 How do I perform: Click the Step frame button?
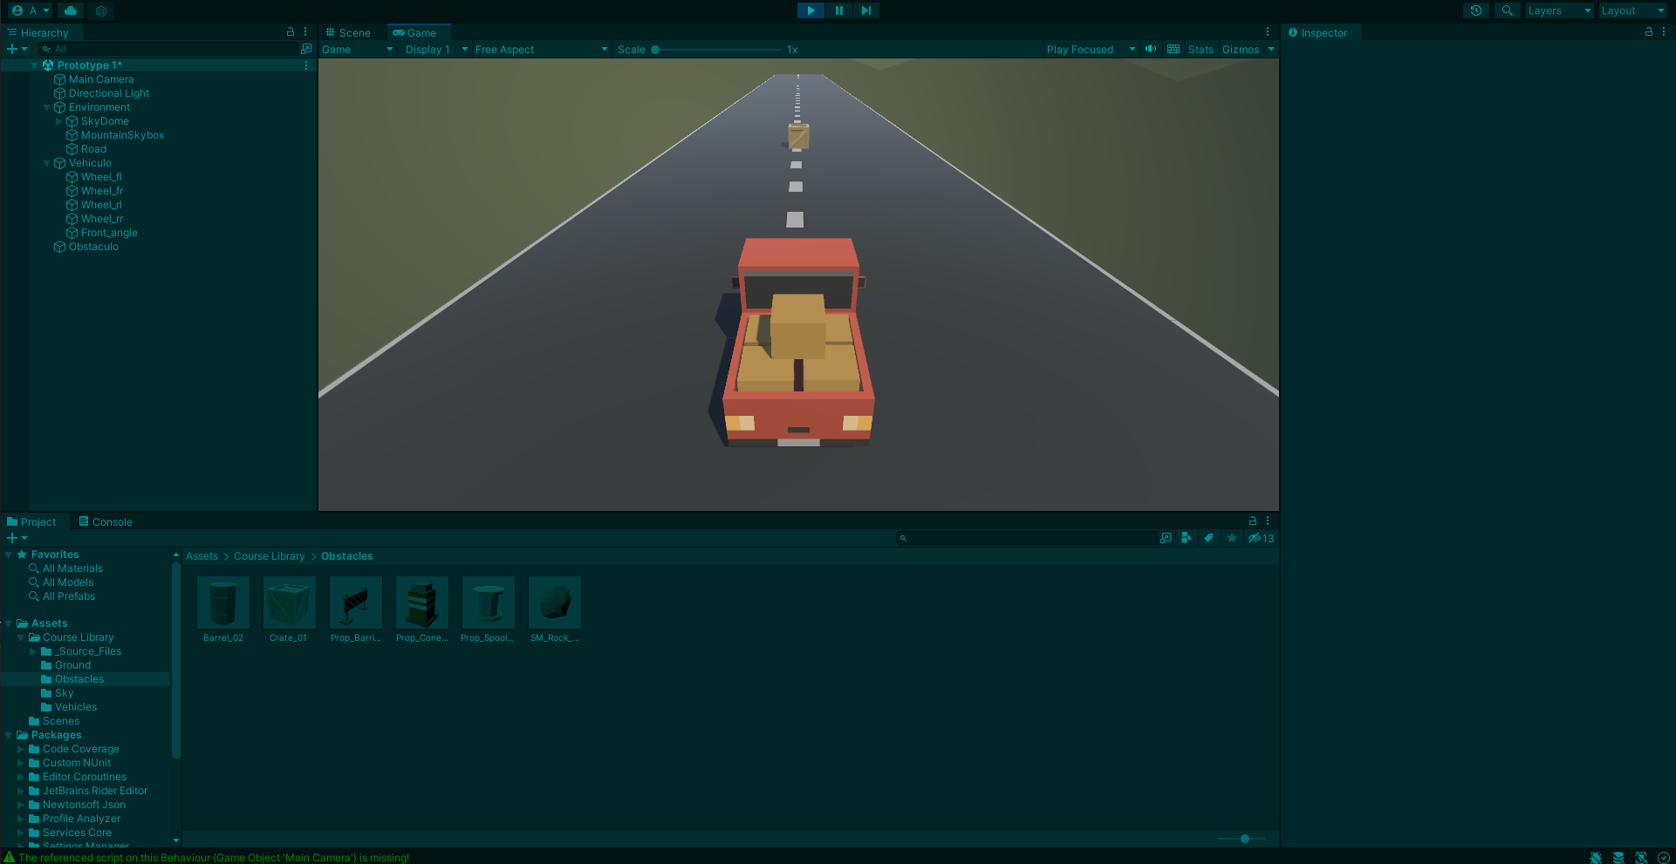865,10
